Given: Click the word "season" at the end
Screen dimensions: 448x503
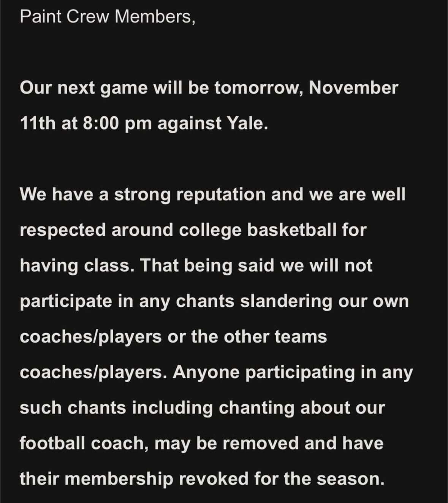Looking at the screenshot, I should point(348,479).
